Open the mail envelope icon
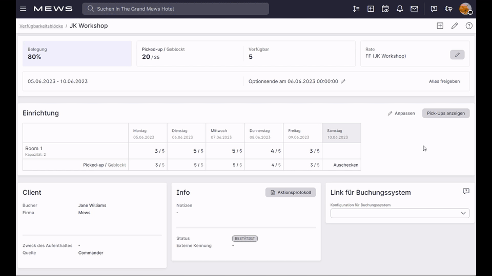 (414, 9)
